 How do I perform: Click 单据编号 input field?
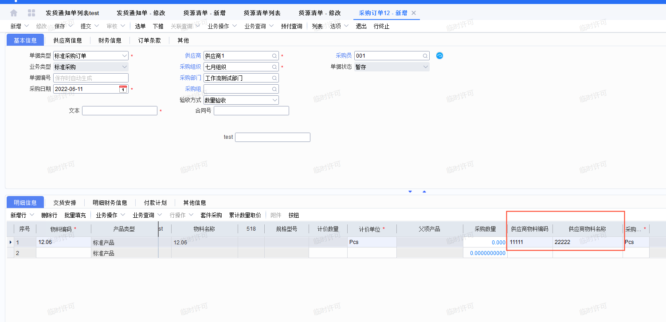coord(91,78)
